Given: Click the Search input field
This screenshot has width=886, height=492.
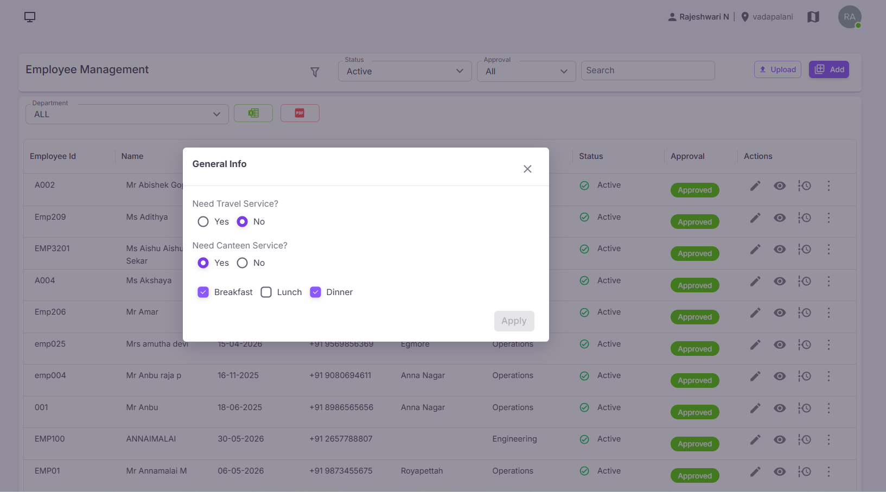Looking at the screenshot, I should point(648,71).
